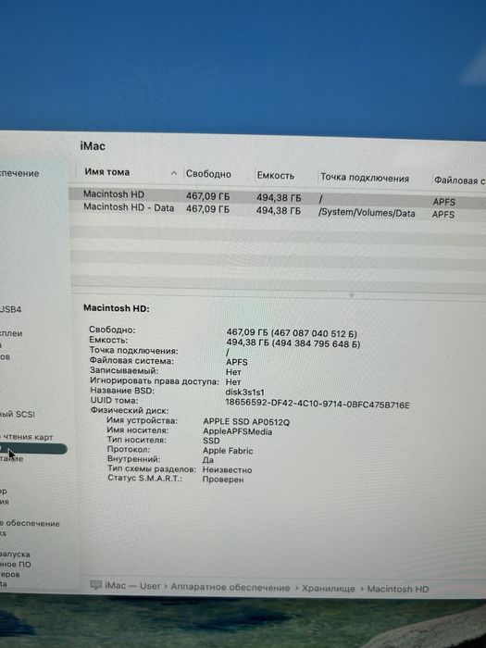Viewport: 486px width, 648px height.
Task: Open 'iMac — User' in the path bar
Action: [x=132, y=586]
